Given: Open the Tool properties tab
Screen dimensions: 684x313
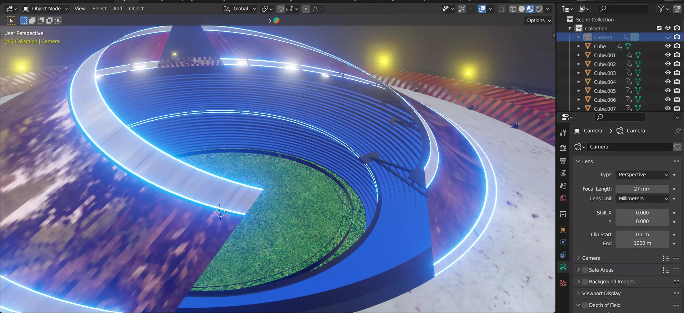Looking at the screenshot, I should coord(563,132).
